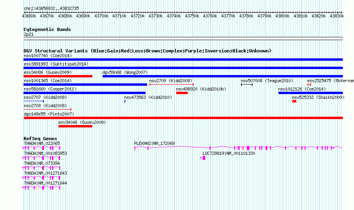Open gene THADA|NM_001271643 label
This screenshot has width=354, height=210.
45,173
